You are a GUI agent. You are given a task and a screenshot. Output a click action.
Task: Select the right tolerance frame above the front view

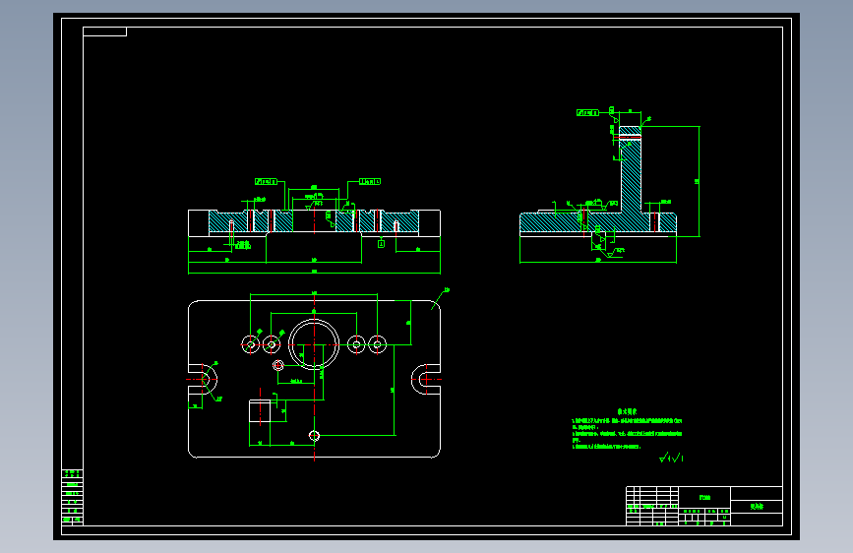369,181
